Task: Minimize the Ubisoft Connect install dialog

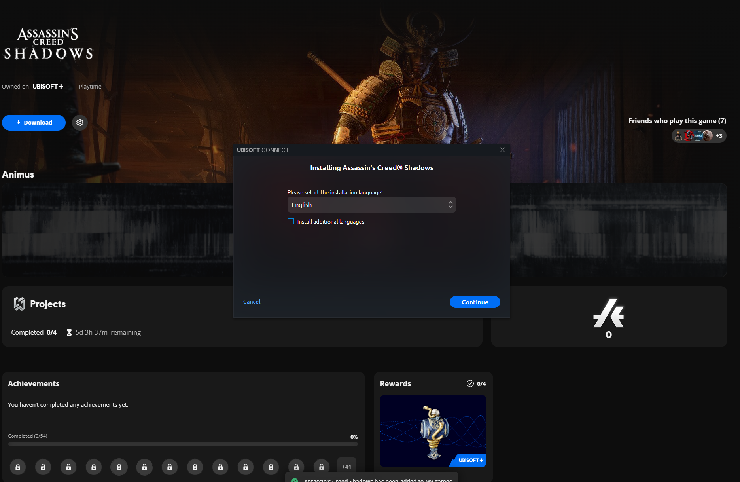Action: 486,150
